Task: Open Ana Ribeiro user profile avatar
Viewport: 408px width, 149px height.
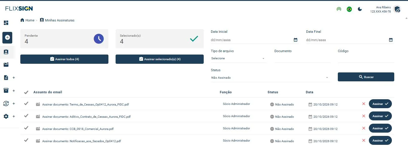Action: pos(397,9)
